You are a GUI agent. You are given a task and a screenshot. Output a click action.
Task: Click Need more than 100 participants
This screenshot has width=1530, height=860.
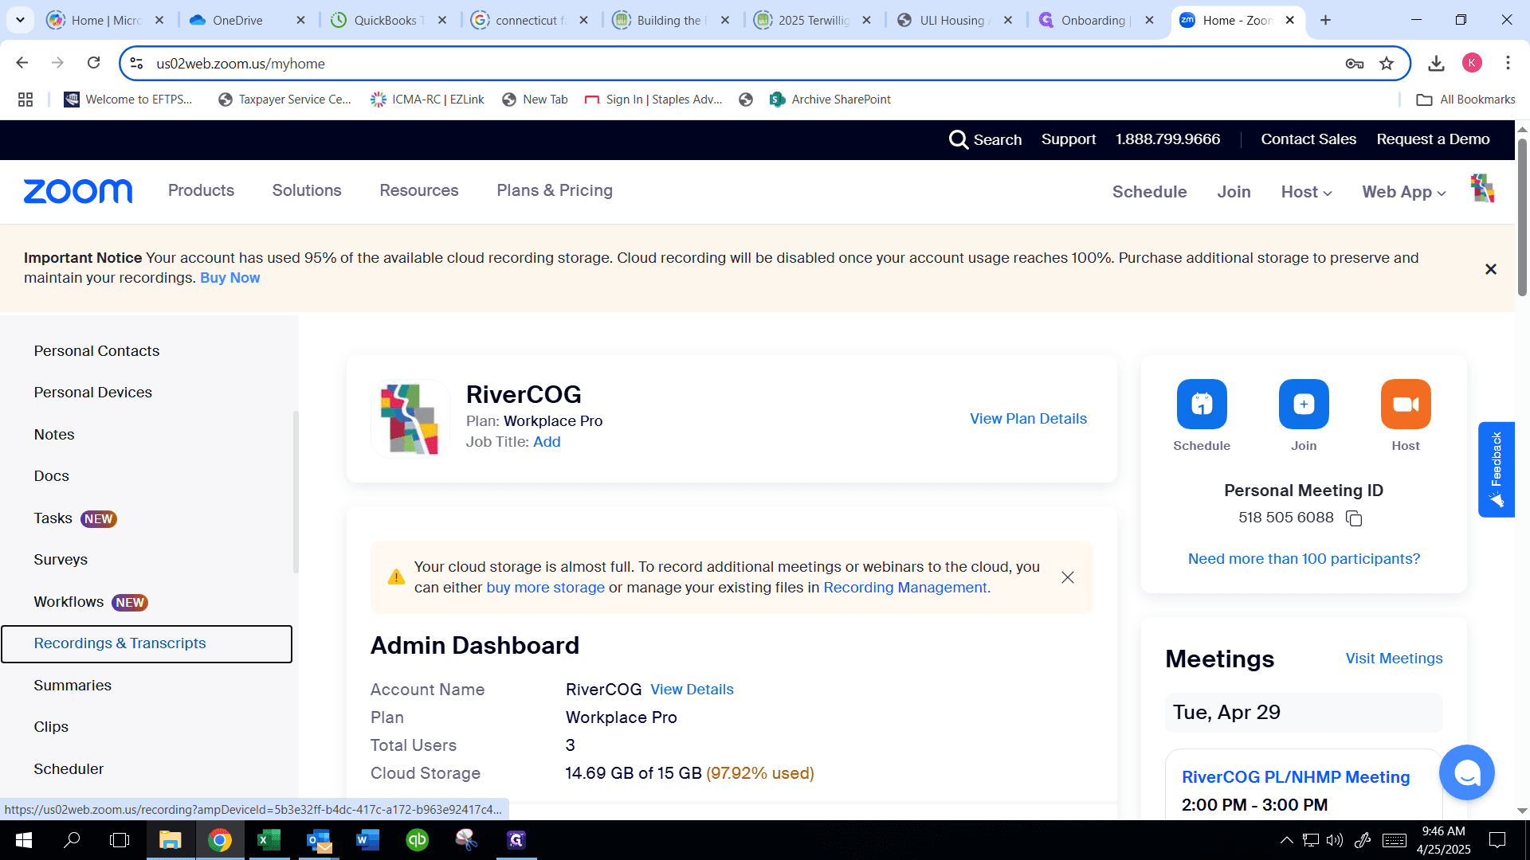pos(1304,559)
